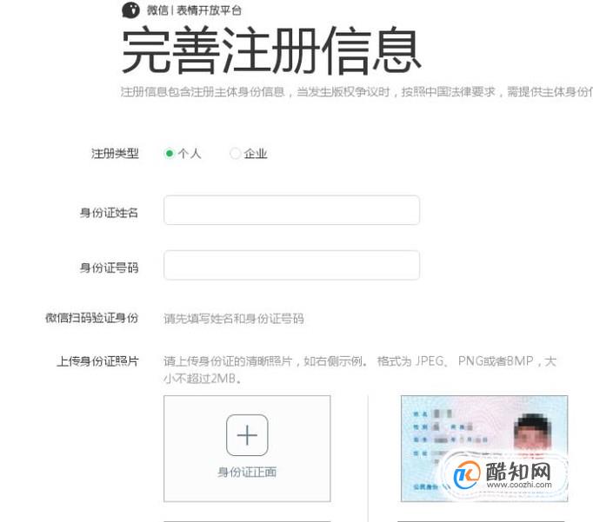This screenshot has width=593, height=522.
Task: Focus the 身份证姓名 input field
Action: pos(291,210)
